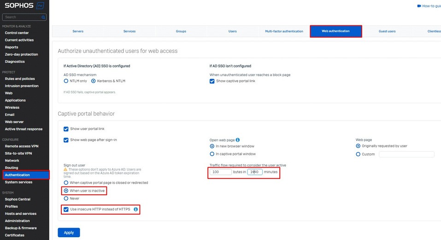This screenshot has height=240, width=441.
Task: Open Certificates in sidebar
Action: point(15,235)
